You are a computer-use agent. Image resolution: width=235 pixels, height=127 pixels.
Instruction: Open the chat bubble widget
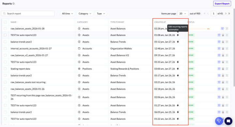click(228, 121)
